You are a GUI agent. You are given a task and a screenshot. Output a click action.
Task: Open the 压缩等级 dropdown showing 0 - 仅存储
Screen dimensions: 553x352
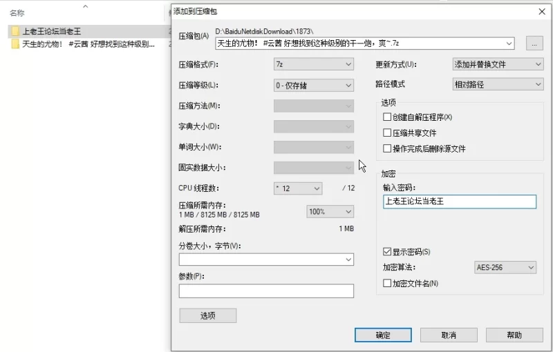pos(314,86)
